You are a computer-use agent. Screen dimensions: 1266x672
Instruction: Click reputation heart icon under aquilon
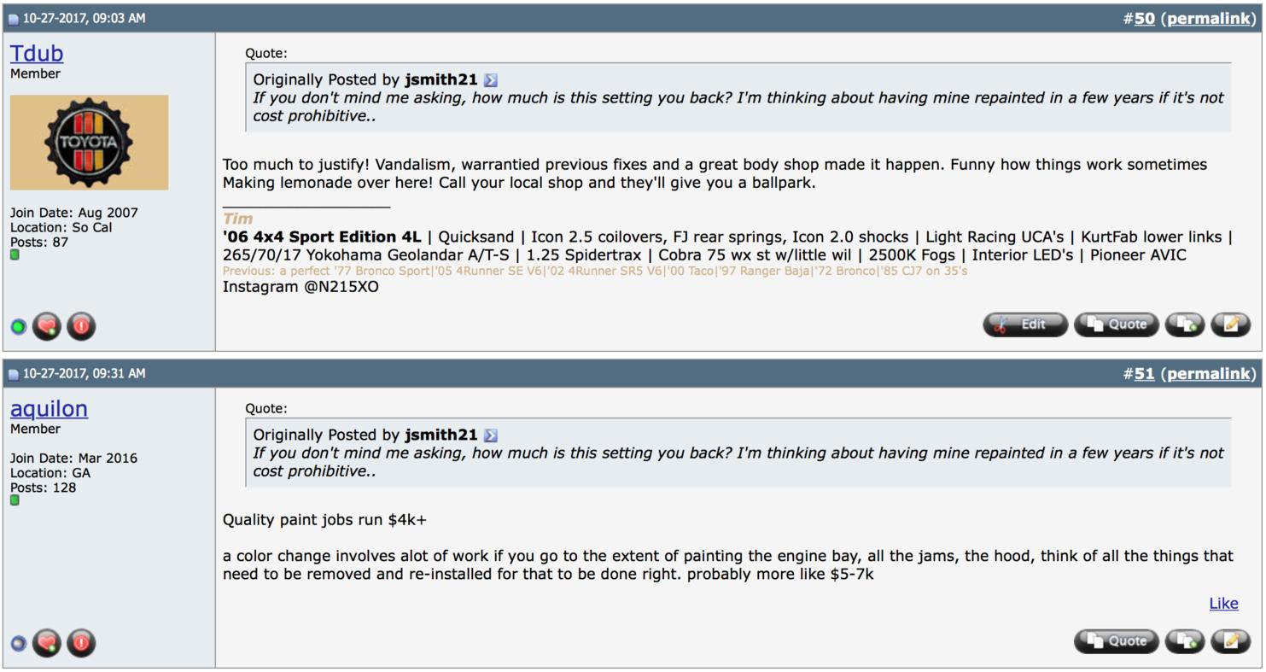47,643
